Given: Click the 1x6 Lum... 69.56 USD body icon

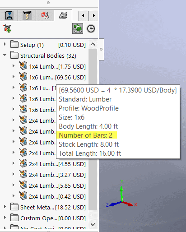Looking at the screenshot, I should click(23, 77).
